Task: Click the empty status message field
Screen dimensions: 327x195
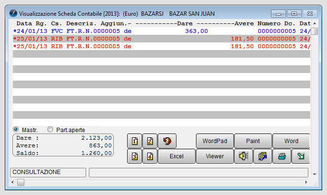Action: 198,173
